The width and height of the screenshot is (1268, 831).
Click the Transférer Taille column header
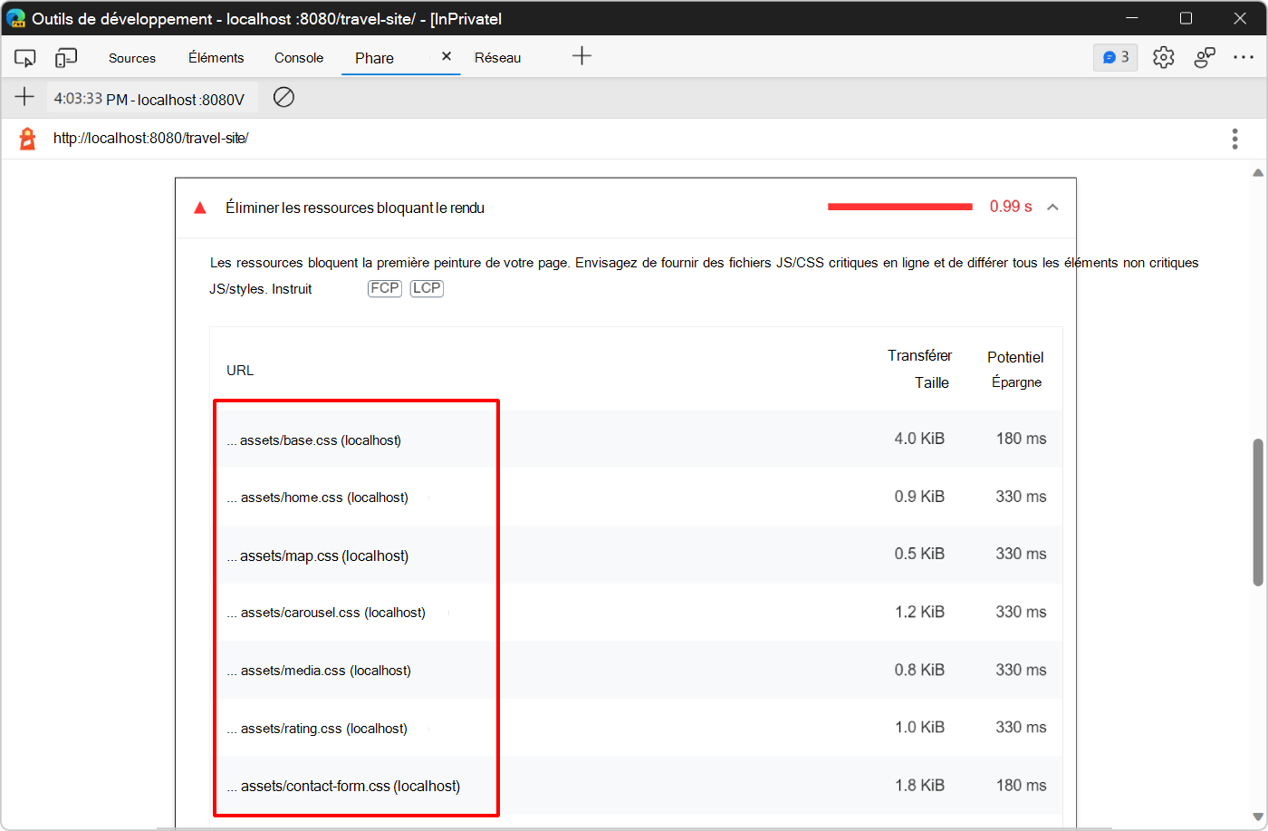tap(919, 369)
